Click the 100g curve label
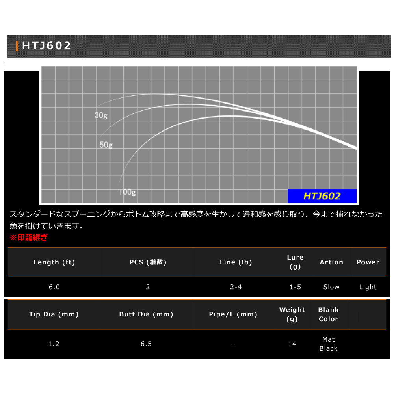This screenshot has width=394, height=394. (x=127, y=192)
